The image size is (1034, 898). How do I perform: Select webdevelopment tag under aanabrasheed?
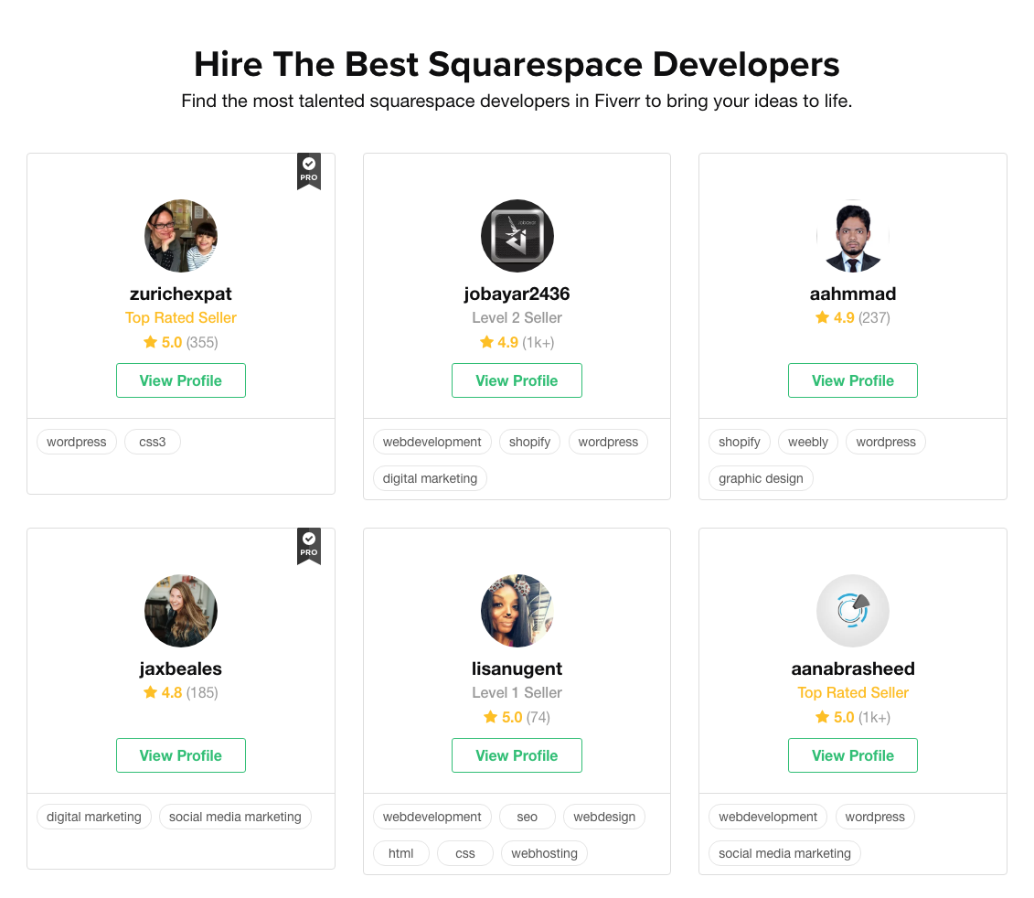click(x=768, y=817)
